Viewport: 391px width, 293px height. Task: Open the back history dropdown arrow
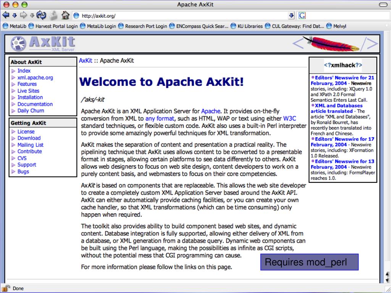click(x=15, y=16)
